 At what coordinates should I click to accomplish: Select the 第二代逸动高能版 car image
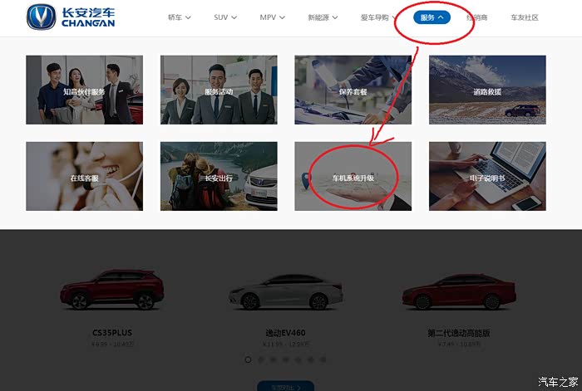[459, 292]
